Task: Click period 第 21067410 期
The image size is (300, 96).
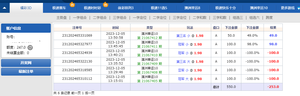Action: coord(150,55)
